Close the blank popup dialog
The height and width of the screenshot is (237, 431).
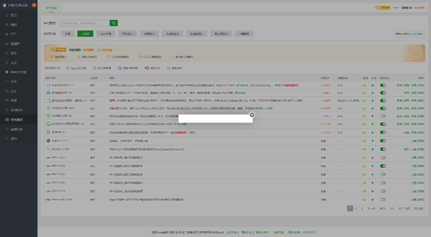pyautogui.click(x=252, y=114)
